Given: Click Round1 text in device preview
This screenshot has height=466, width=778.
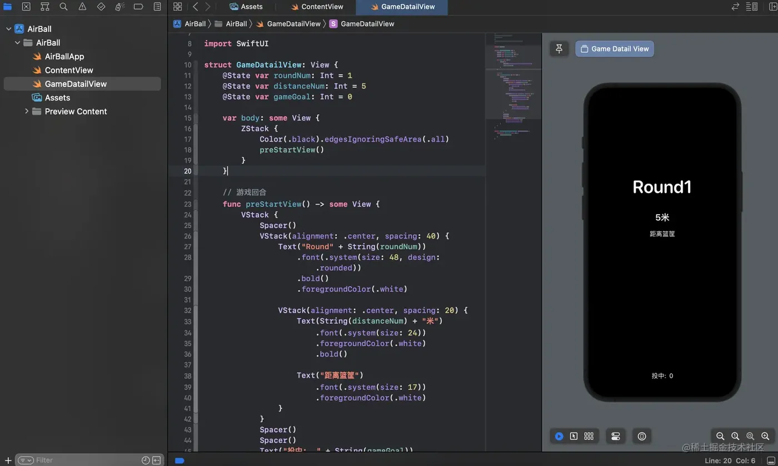Looking at the screenshot, I should (x=662, y=187).
